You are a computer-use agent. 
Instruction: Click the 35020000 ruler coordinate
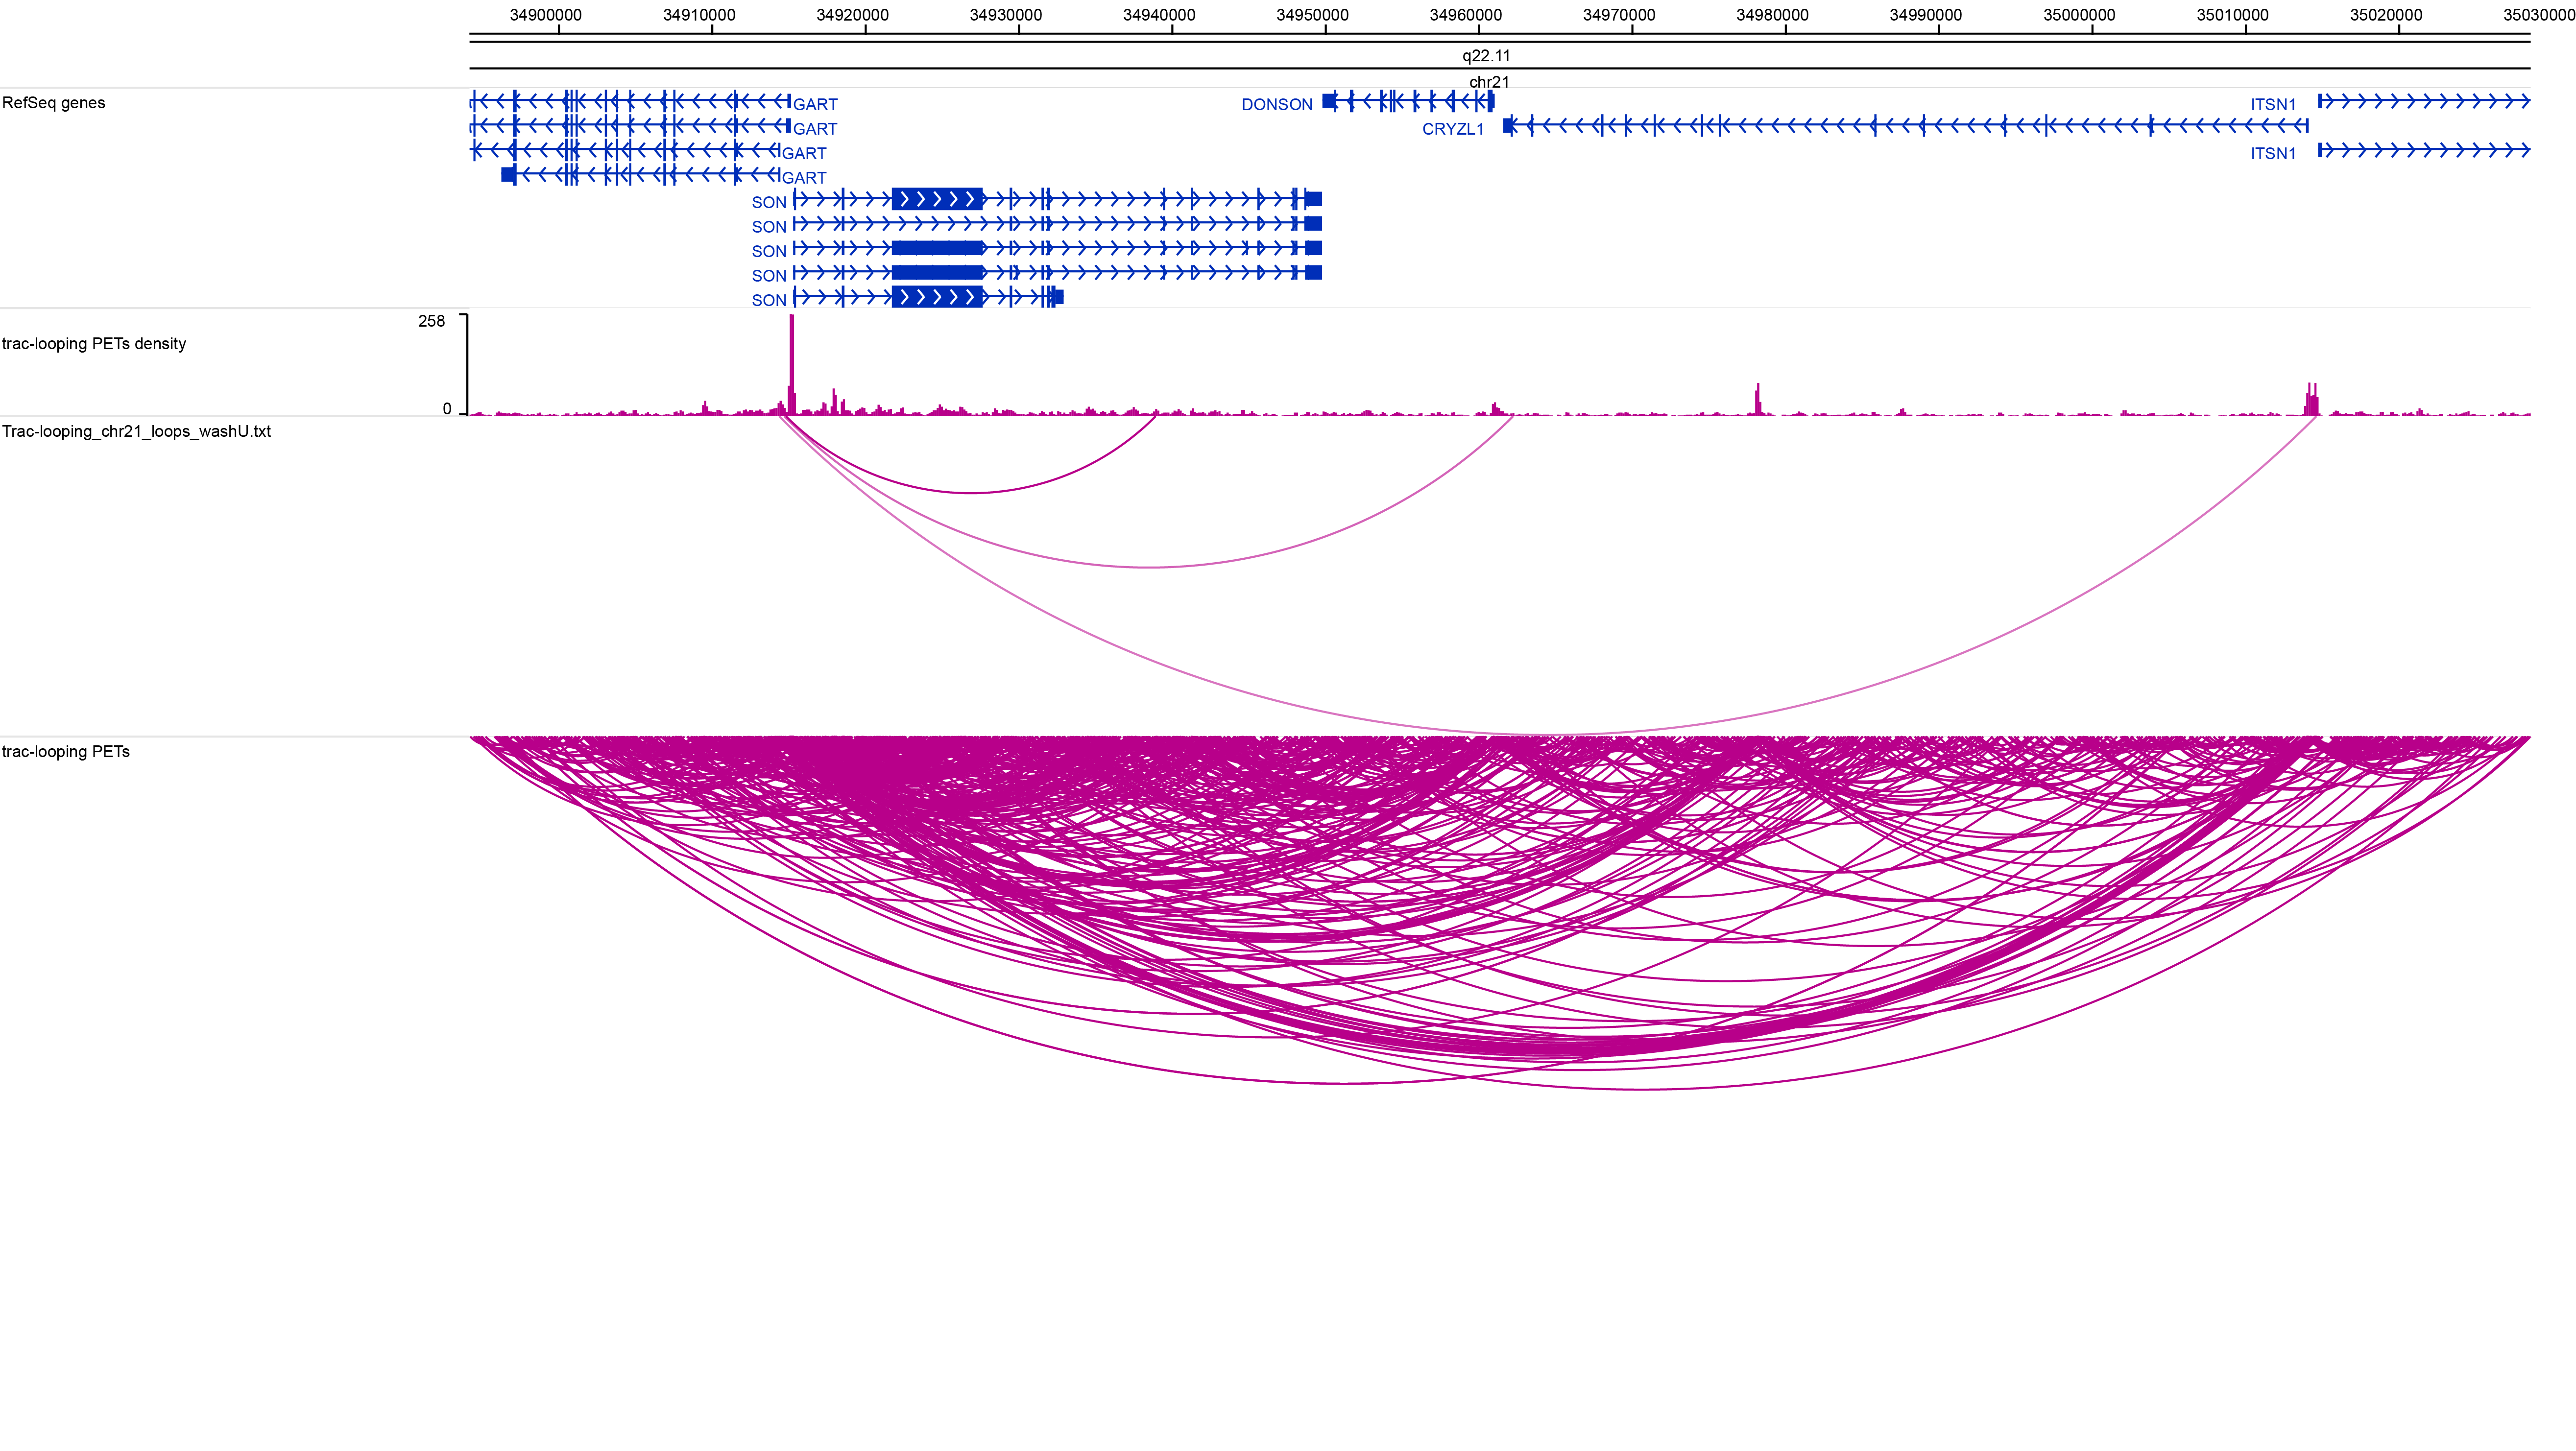click(x=2386, y=15)
